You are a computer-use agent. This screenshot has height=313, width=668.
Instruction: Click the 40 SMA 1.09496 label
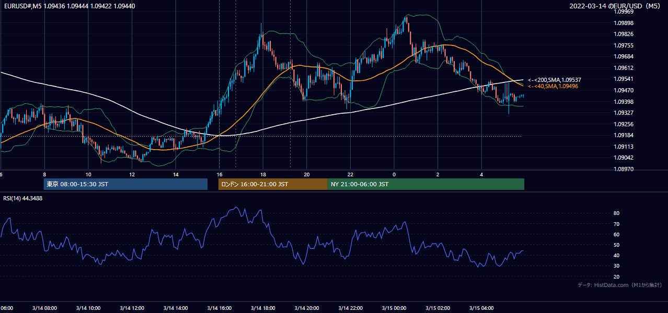click(x=552, y=86)
